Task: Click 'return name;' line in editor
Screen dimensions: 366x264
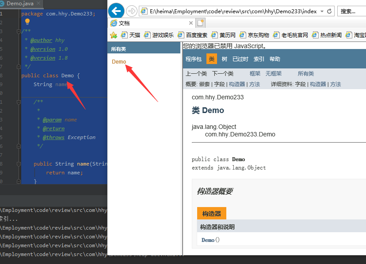Action: coord(65,173)
